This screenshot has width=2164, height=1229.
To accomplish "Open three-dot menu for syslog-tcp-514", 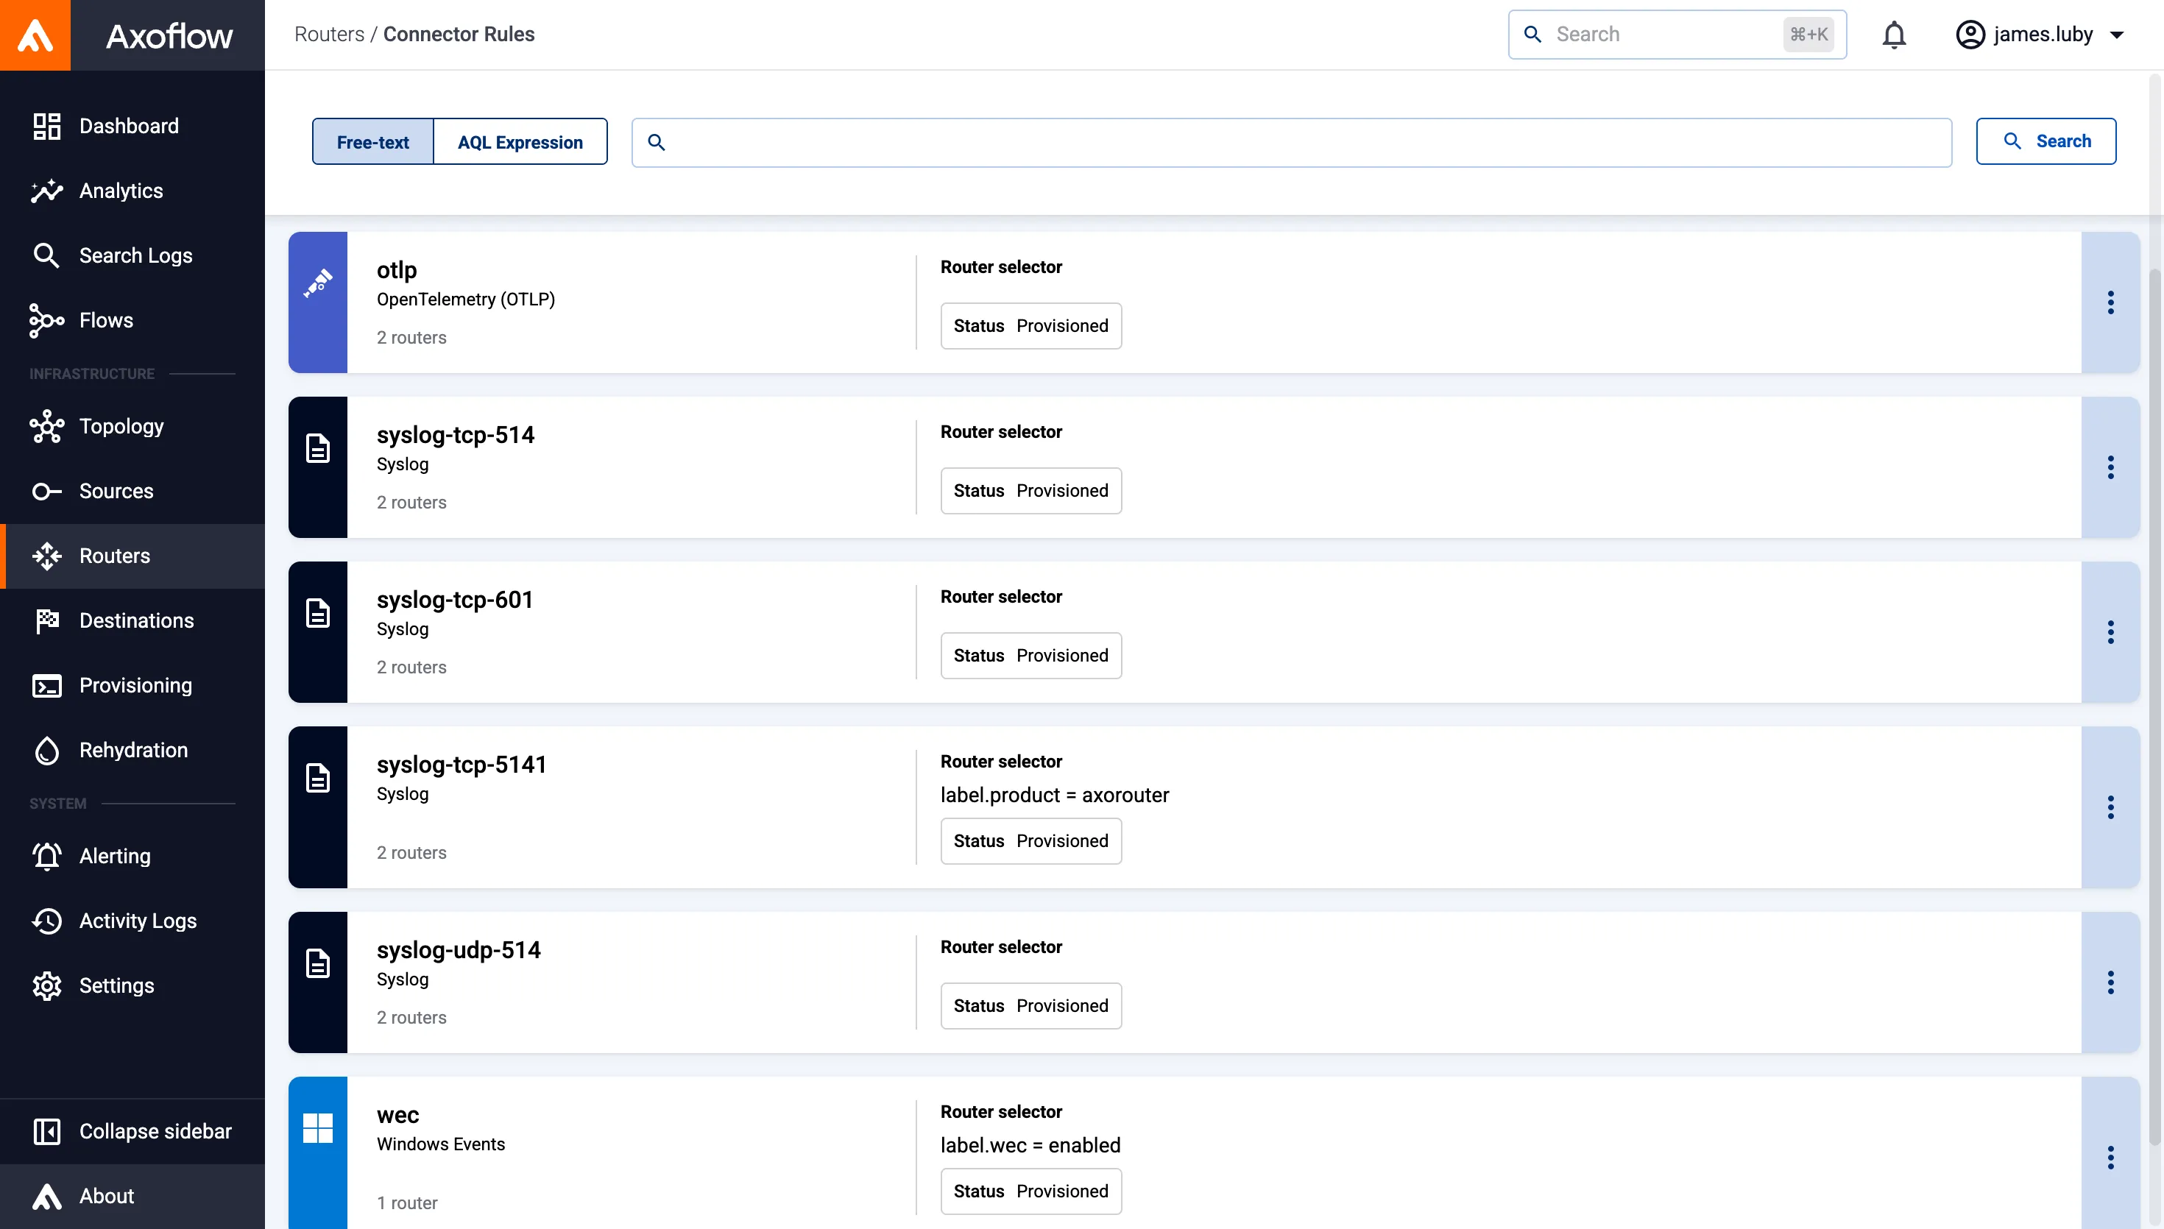I will [2110, 467].
